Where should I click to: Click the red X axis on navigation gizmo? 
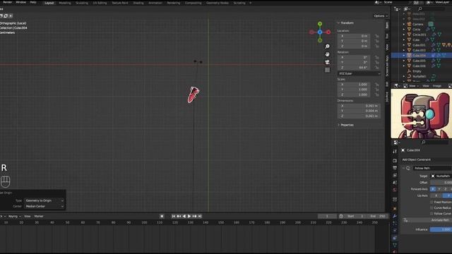[x=328, y=32]
